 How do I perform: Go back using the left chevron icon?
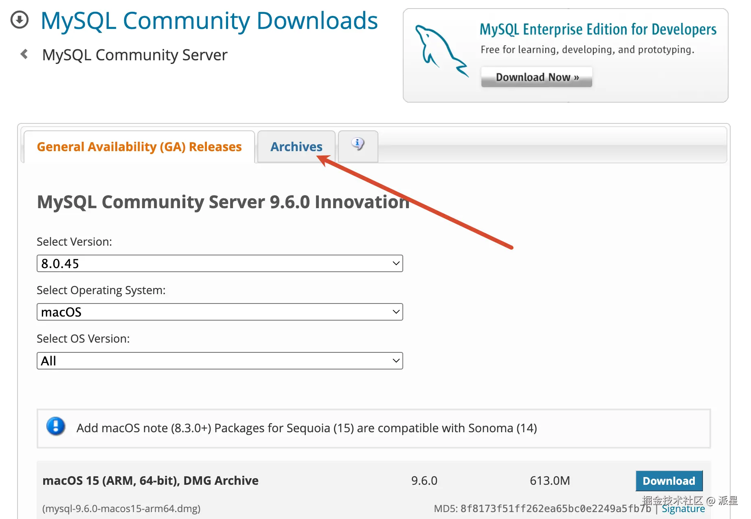[24, 54]
